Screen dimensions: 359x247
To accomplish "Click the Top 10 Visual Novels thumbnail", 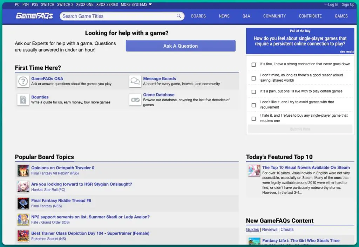I will [x=254, y=171].
